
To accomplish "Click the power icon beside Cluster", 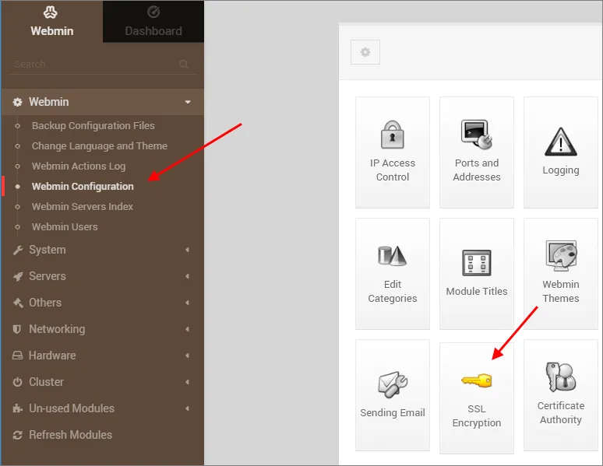I will click(x=18, y=382).
